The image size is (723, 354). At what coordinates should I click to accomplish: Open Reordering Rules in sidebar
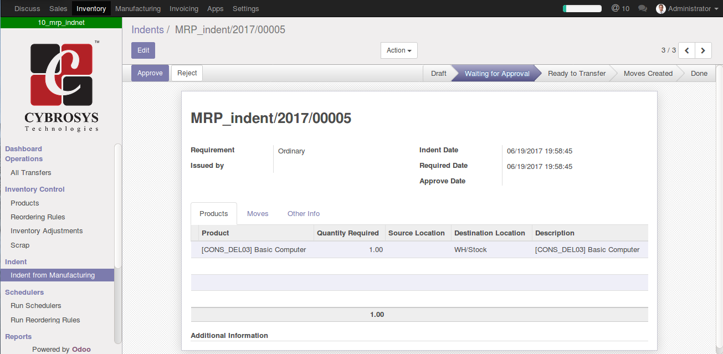click(x=38, y=217)
